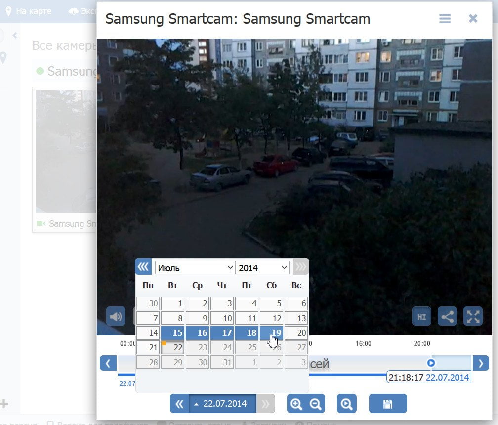Image resolution: width=498 pixels, height=425 pixels.
Task: Choose July 13 in calendar
Action: tap(296, 318)
